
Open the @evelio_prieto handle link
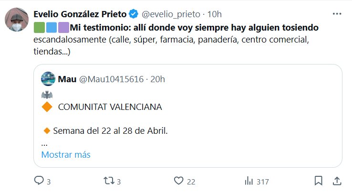click(171, 13)
